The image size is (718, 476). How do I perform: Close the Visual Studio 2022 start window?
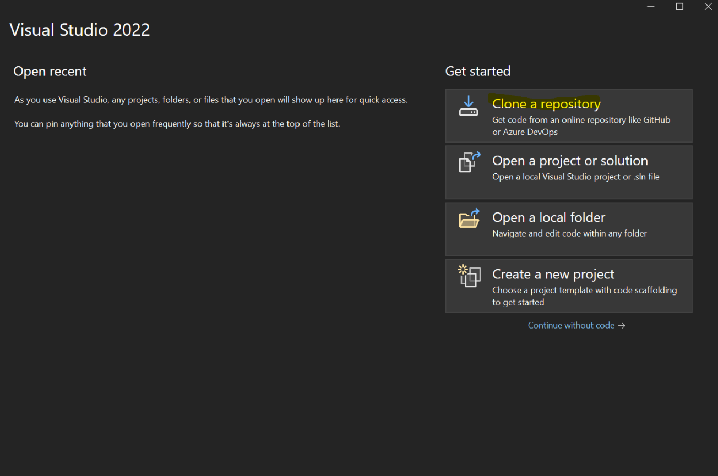(x=708, y=7)
